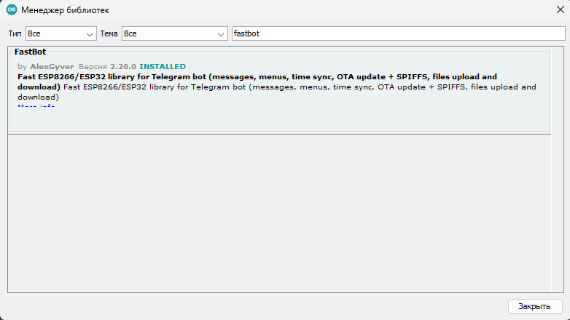Click the version 2.26.0 text
This screenshot has width=570, height=320.
point(123,66)
